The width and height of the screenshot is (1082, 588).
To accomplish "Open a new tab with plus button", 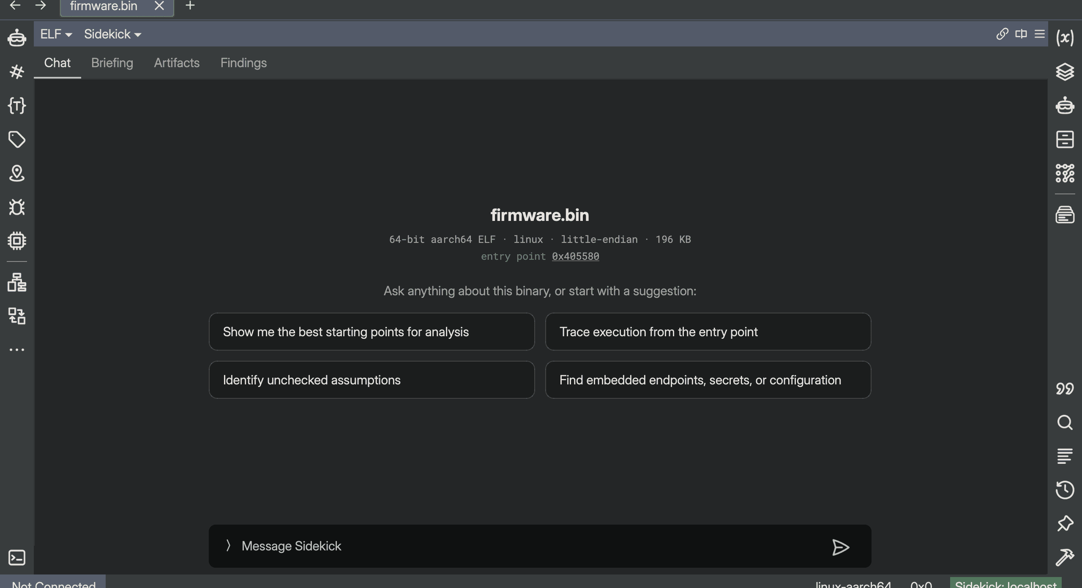I will point(190,5).
